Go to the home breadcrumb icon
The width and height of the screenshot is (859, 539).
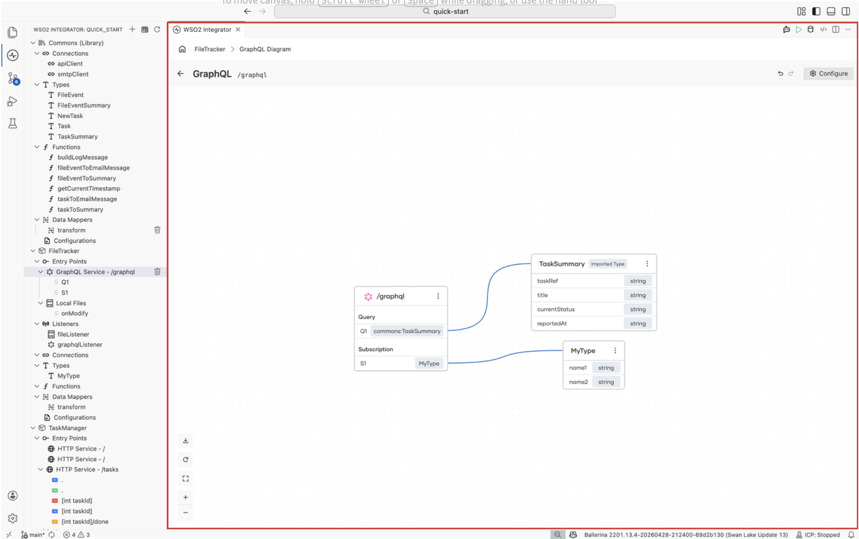coord(182,49)
